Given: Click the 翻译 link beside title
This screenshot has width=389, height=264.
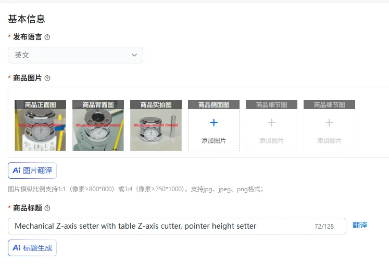Looking at the screenshot, I should (x=360, y=225).
